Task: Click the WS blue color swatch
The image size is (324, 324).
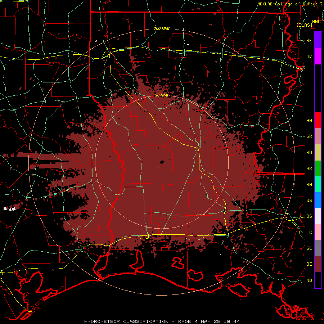Action: [x=318, y=200]
